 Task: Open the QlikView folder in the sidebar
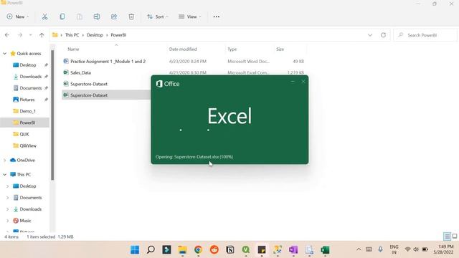28,145
